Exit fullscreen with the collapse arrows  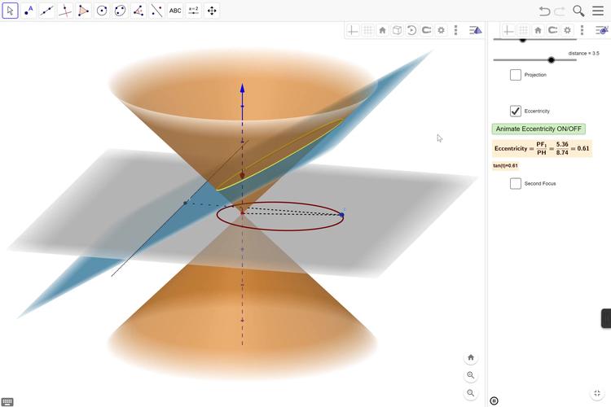click(597, 393)
